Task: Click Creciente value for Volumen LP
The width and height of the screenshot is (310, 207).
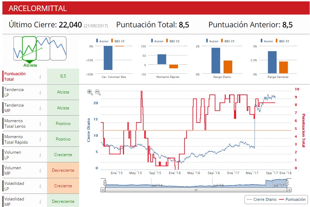Action: [x=63, y=155]
